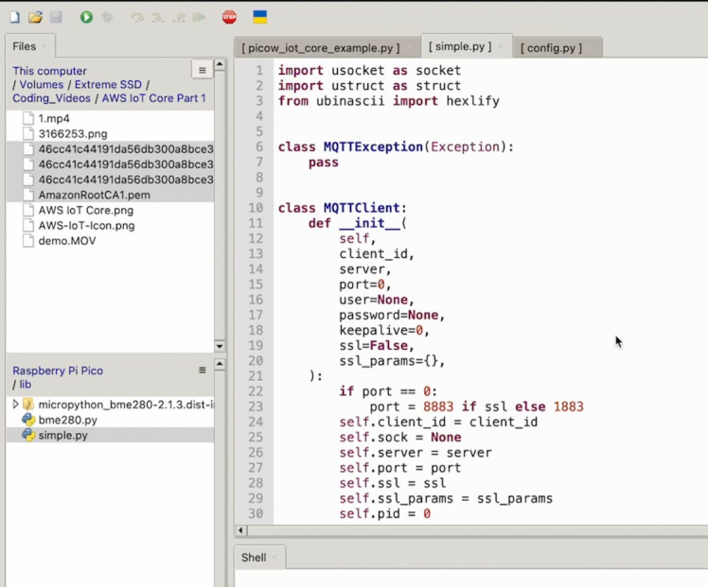Click the Ukraine flag icon
Image resolution: width=708 pixels, height=587 pixels.
click(x=259, y=17)
